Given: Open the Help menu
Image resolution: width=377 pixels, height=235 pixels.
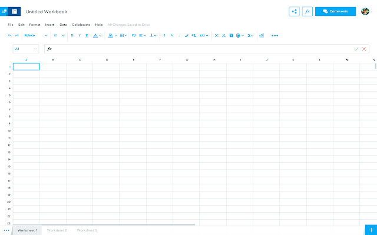Looking at the screenshot, I should pyautogui.click(x=99, y=25).
